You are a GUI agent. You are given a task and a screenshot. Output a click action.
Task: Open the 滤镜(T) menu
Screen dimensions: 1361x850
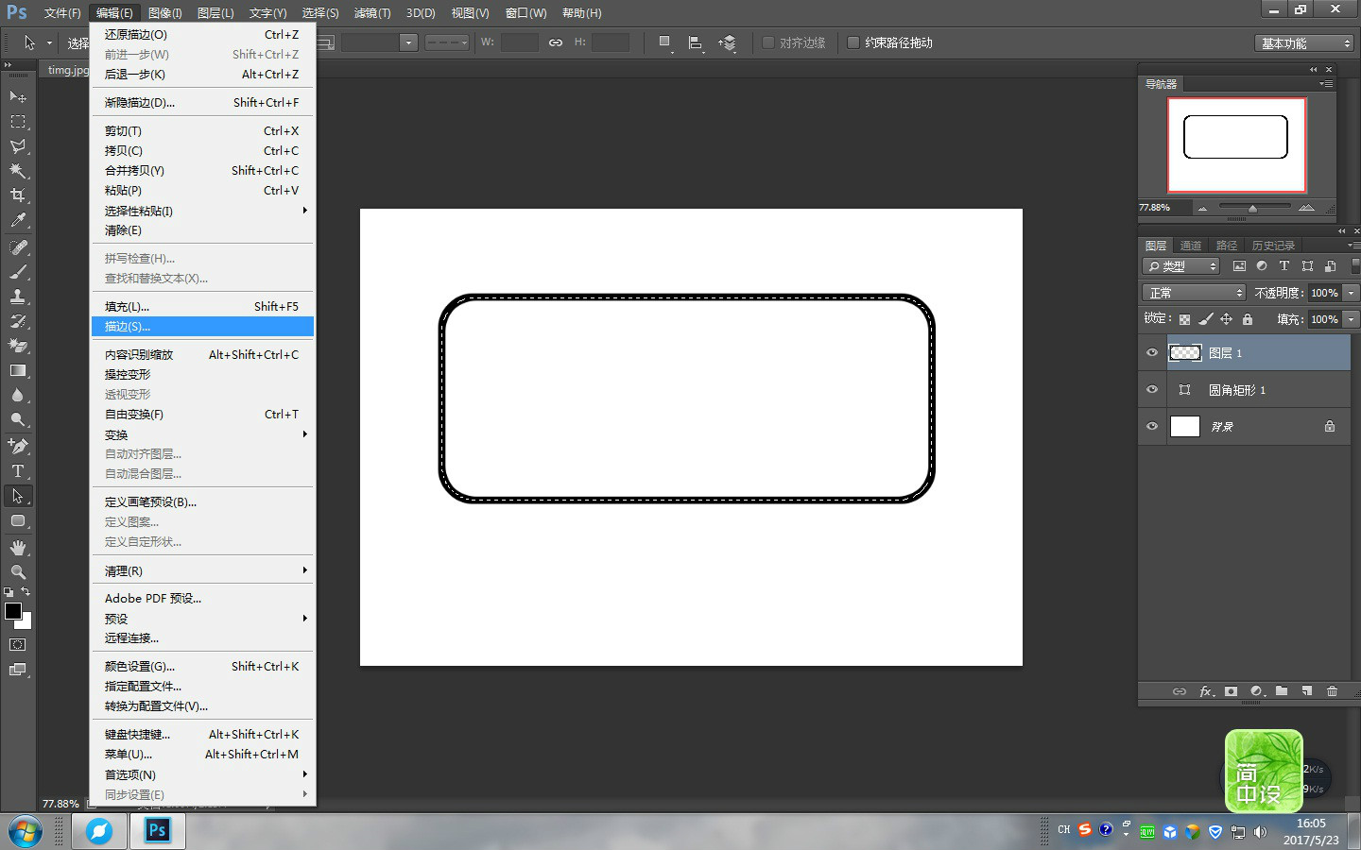[x=372, y=13]
